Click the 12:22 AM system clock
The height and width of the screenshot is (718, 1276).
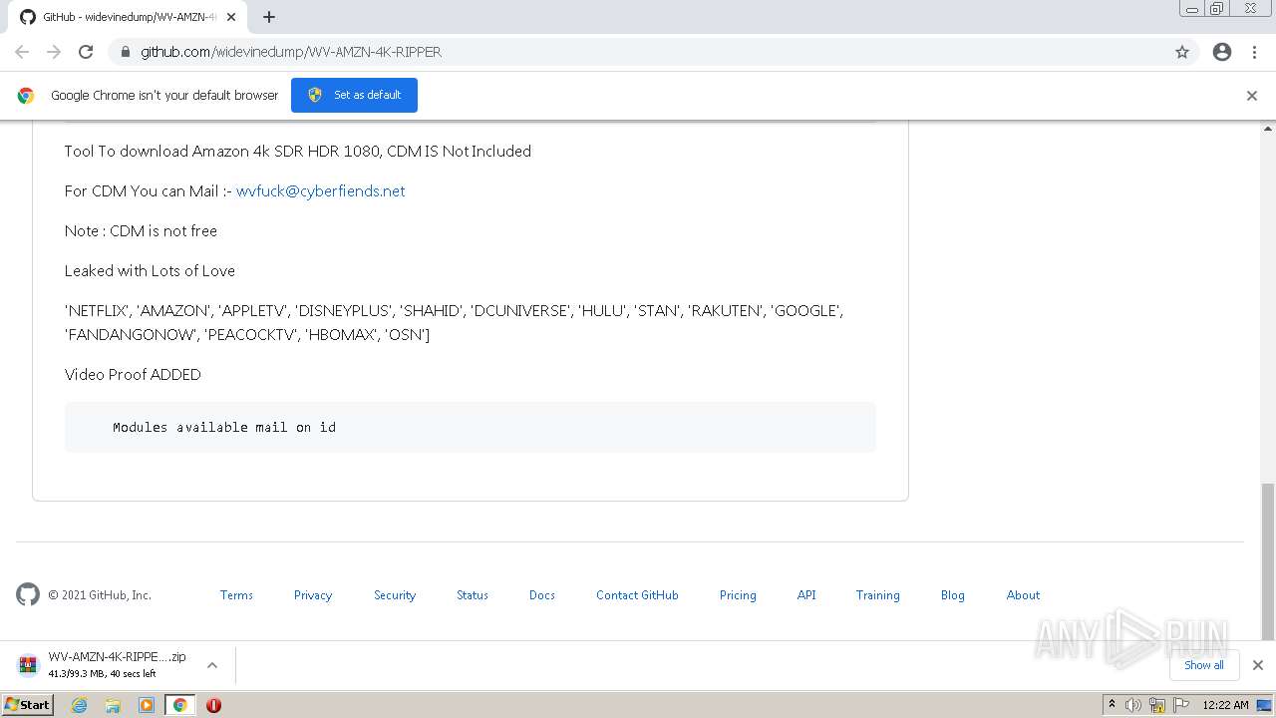tap(1225, 705)
